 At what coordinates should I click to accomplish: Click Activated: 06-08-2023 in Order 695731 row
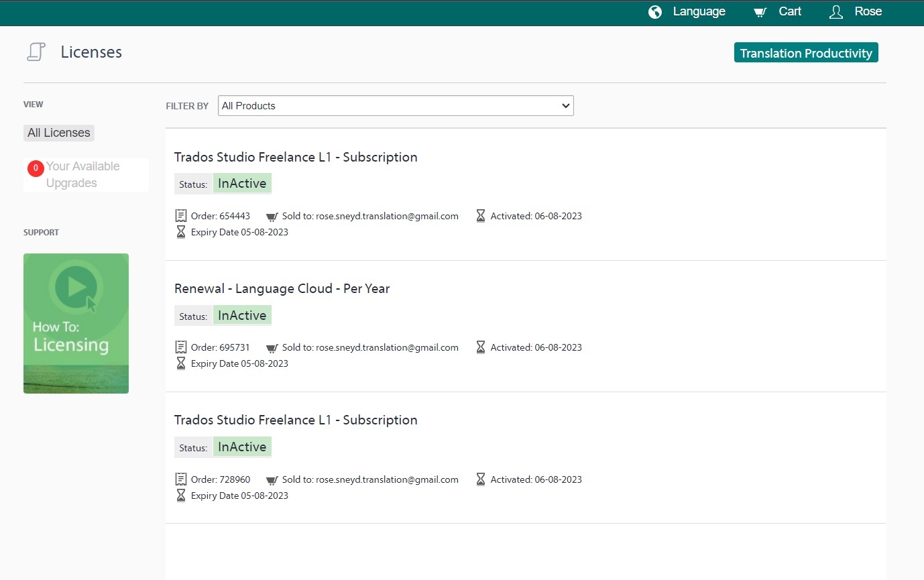[x=536, y=347]
